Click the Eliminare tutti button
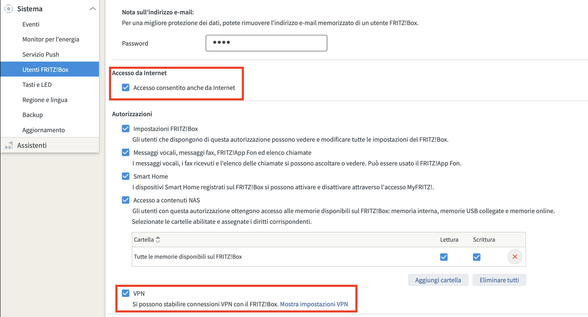The width and height of the screenshot is (588, 317). tap(499, 280)
